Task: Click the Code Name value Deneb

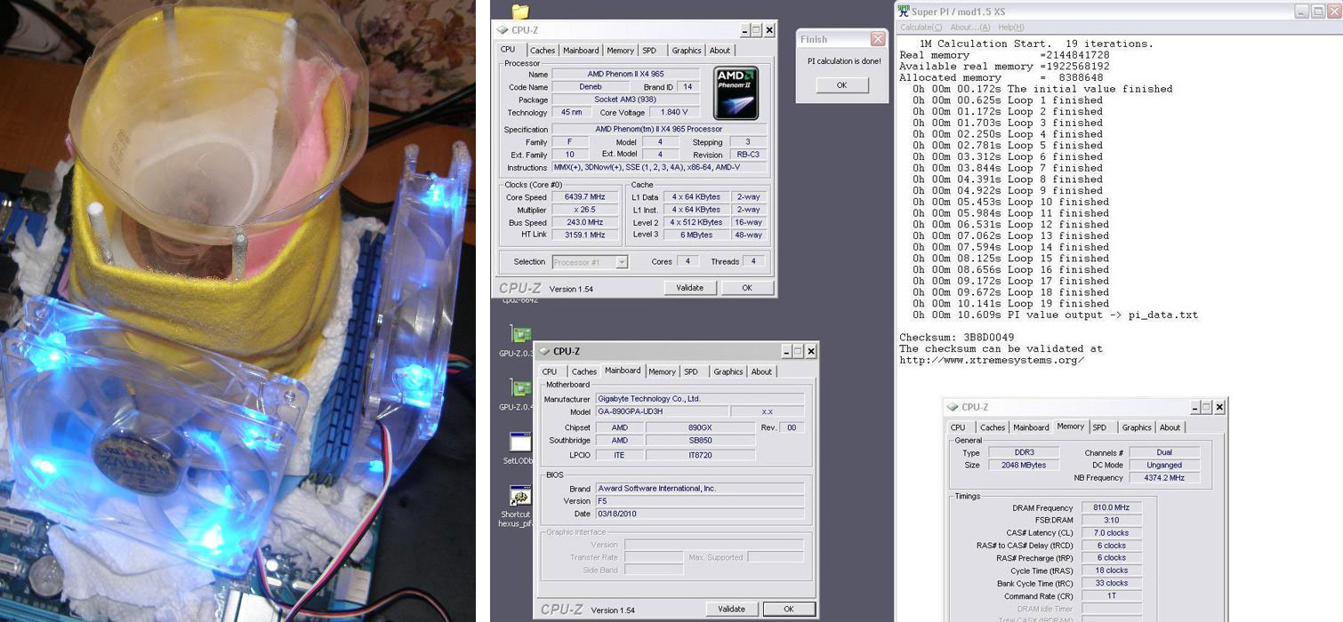Action: pos(591,87)
